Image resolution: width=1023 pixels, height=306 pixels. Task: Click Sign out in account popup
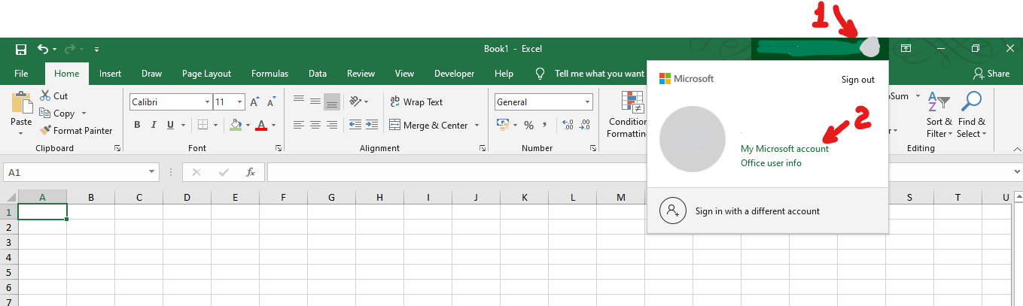858,80
